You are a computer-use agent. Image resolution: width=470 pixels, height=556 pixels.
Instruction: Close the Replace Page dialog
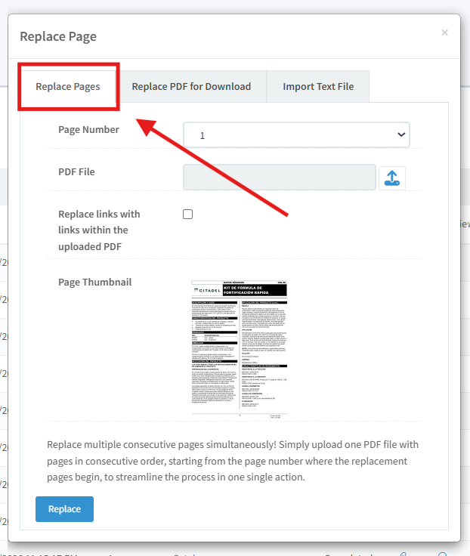click(x=444, y=32)
